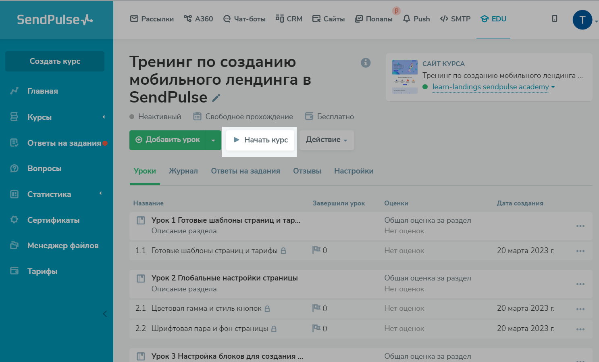
Task: Switch to the Настройки tab
Action: [x=354, y=171]
